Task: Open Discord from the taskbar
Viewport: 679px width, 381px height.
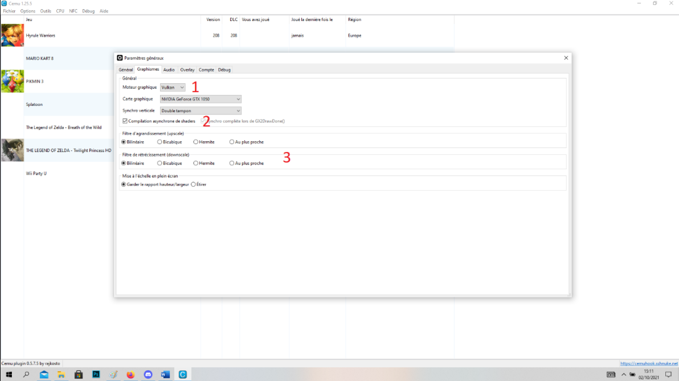Action: [x=148, y=375]
